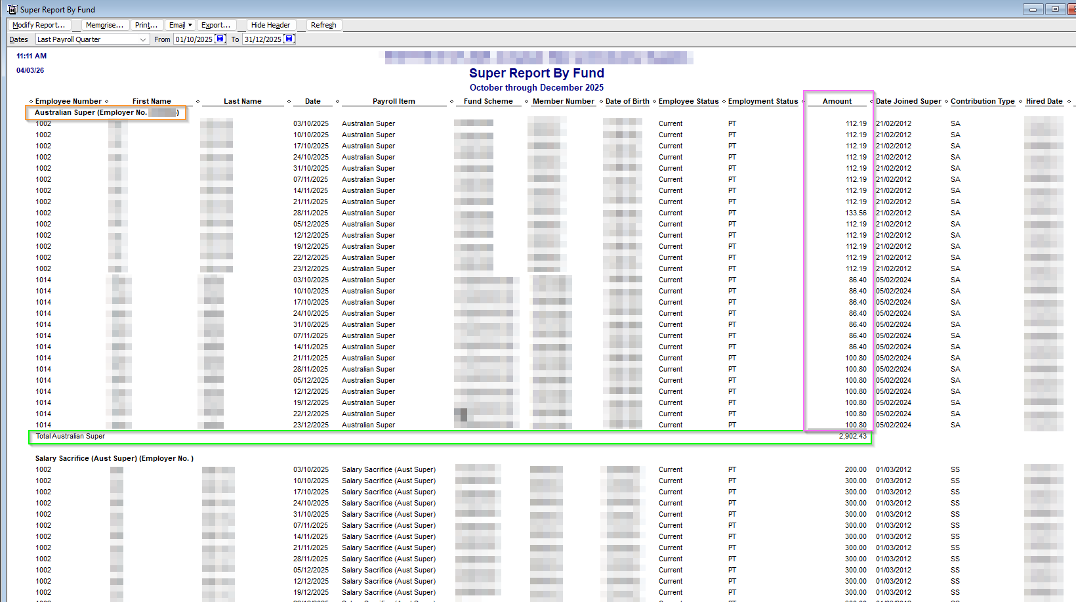Click 05/02/2024 joined date for 03/10/2025 row
This screenshot has width=1076, height=602.
pyautogui.click(x=894, y=280)
